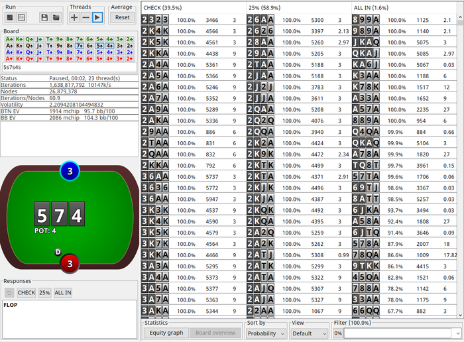The image size is (464, 342).
Task: Click the dealer D button marker
Action: coord(58,252)
